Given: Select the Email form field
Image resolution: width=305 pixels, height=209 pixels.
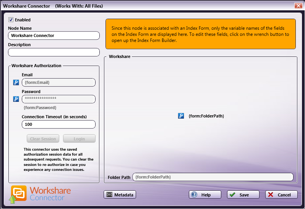Looking at the screenshot, I should tap(58, 82).
